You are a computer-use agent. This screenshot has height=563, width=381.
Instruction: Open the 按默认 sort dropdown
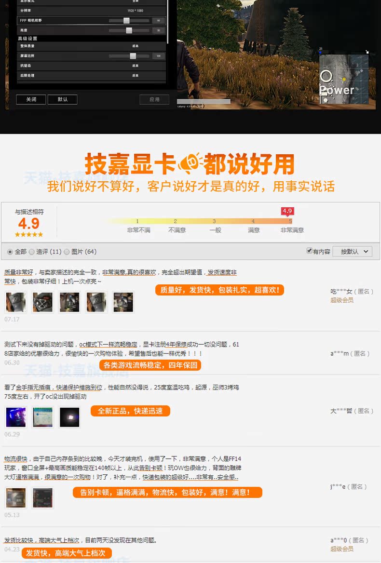[352, 251]
